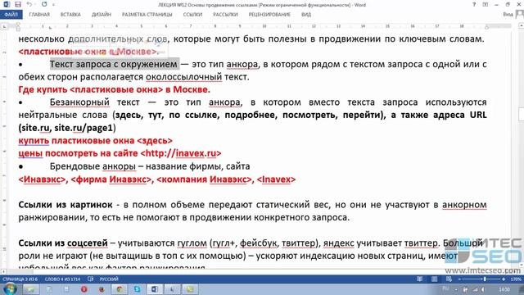Switch to Print Layout view icon

coord(434,279)
